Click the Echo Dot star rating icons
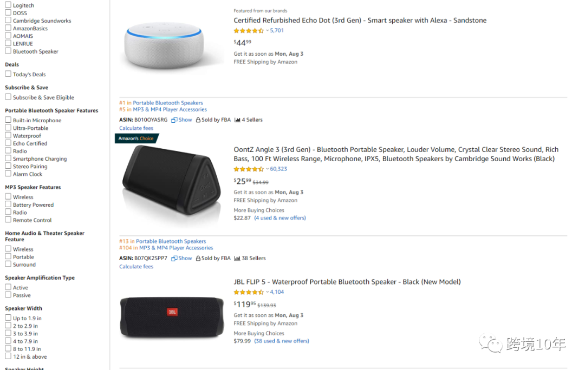 [249, 31]
